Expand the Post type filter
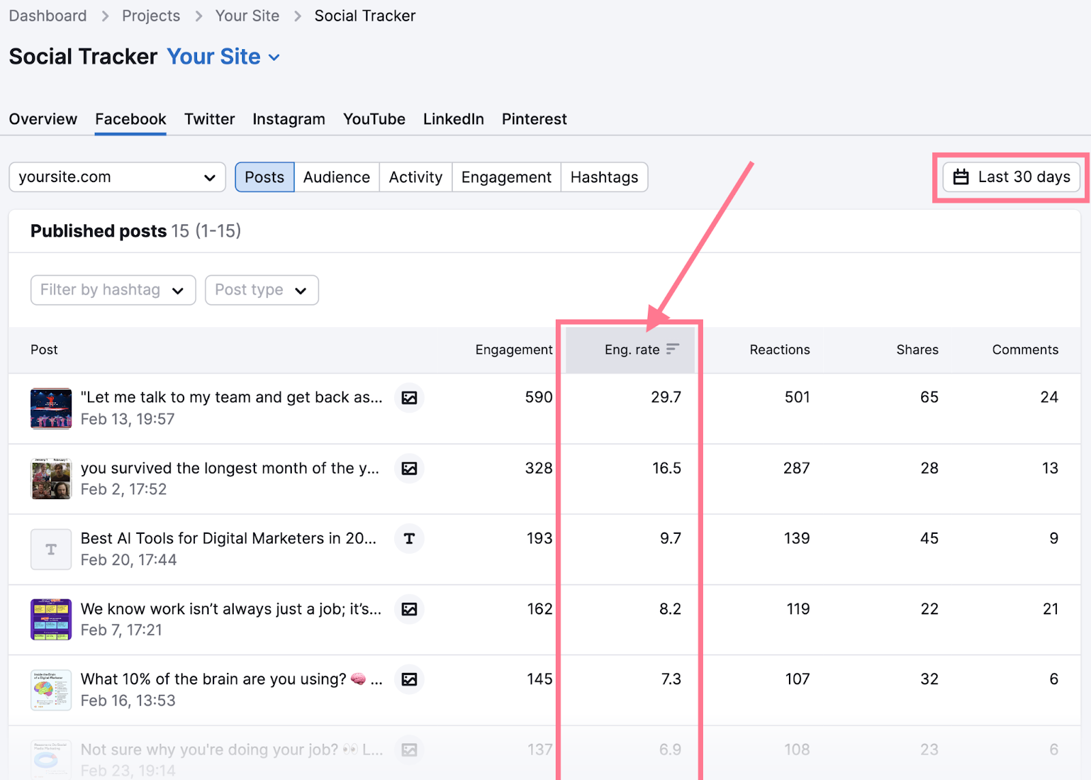1091x780 pixels. tap(261, 290)
